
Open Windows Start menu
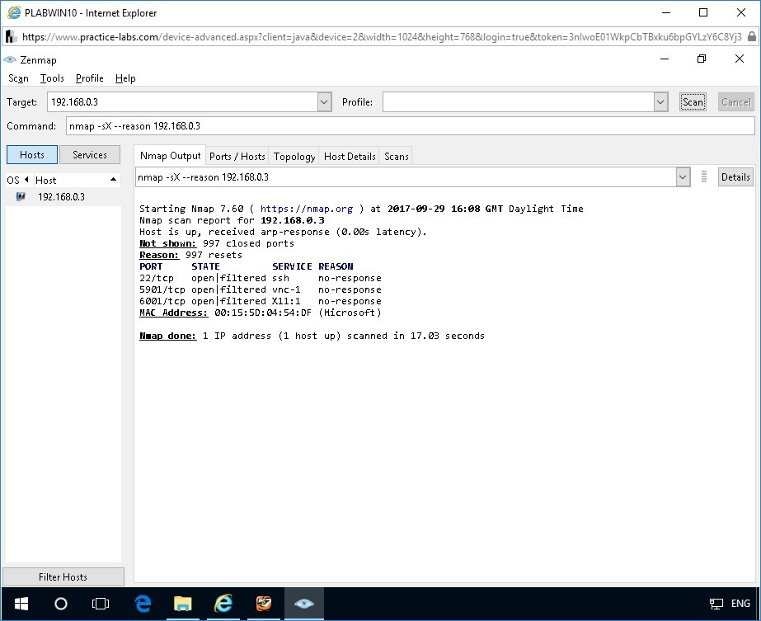pyautogui.click(x=21, y=604)
